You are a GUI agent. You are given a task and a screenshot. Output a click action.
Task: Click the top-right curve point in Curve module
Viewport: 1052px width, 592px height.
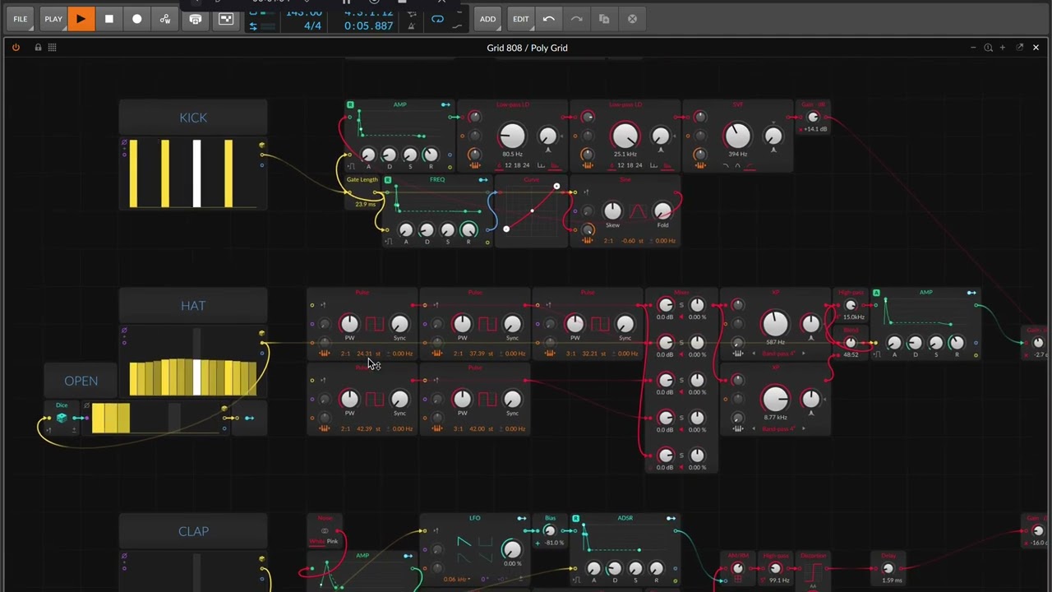(x=556, y=187)
